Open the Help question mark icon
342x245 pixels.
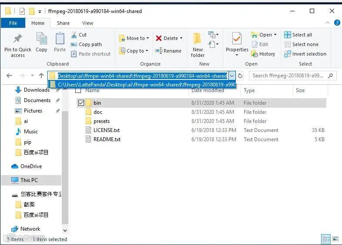coord(337,23)
